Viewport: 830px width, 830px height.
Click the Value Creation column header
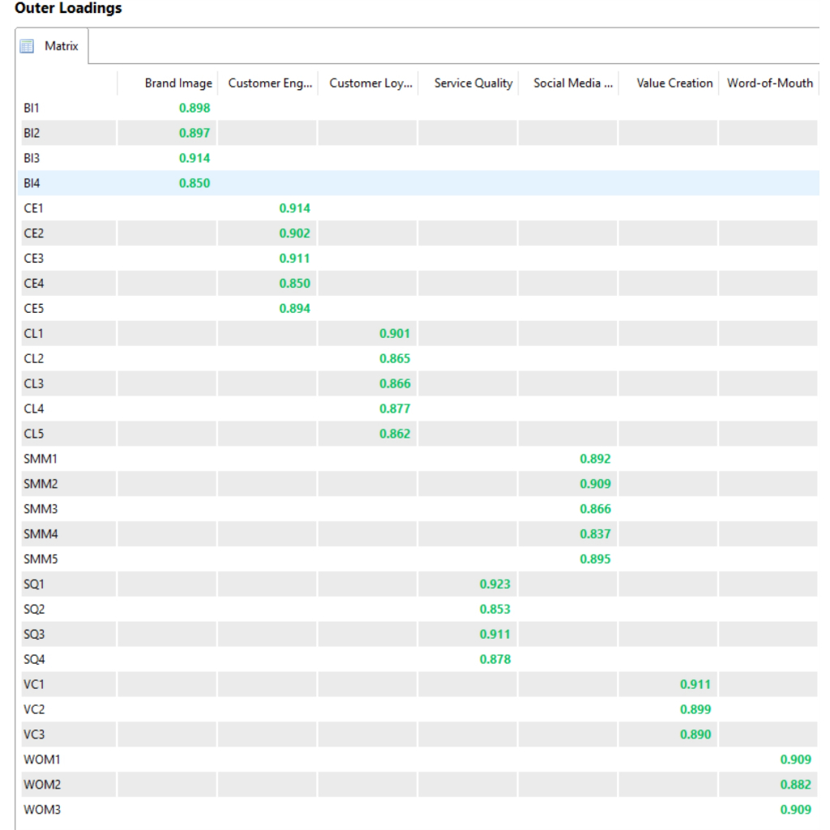coord(674,83)
